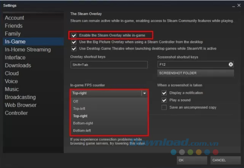Screen dimensions: 244x168
Task: Close the Settings window
Action: (x=239, y=5)
